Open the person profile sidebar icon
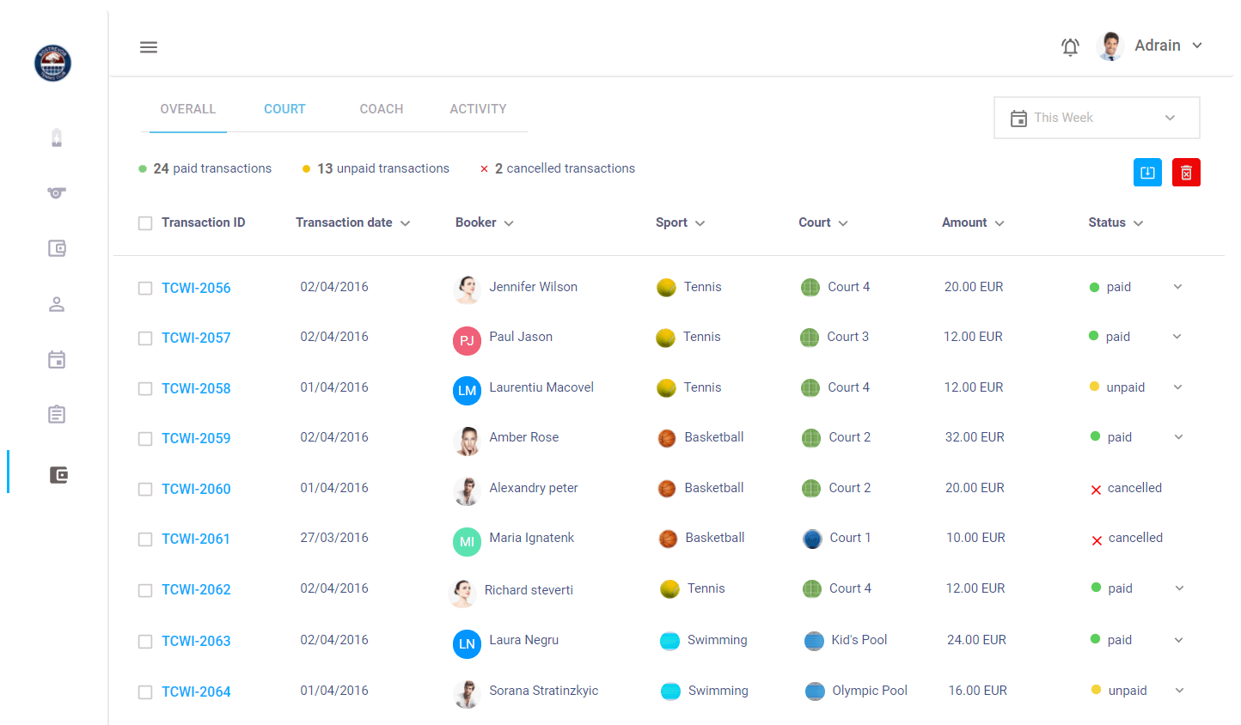This screenshot has height=725, width=1241. 57,304
